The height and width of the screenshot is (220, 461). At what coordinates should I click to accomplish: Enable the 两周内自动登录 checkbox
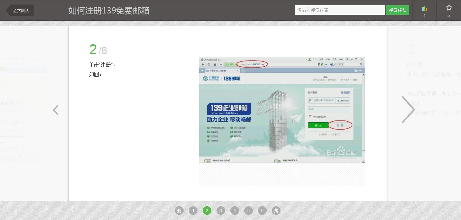click(x=310, y=116)
